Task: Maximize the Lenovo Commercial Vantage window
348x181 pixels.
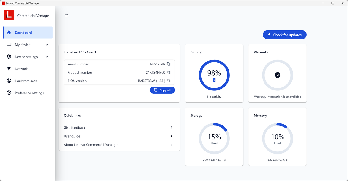Action: click(x=333, y=3)
